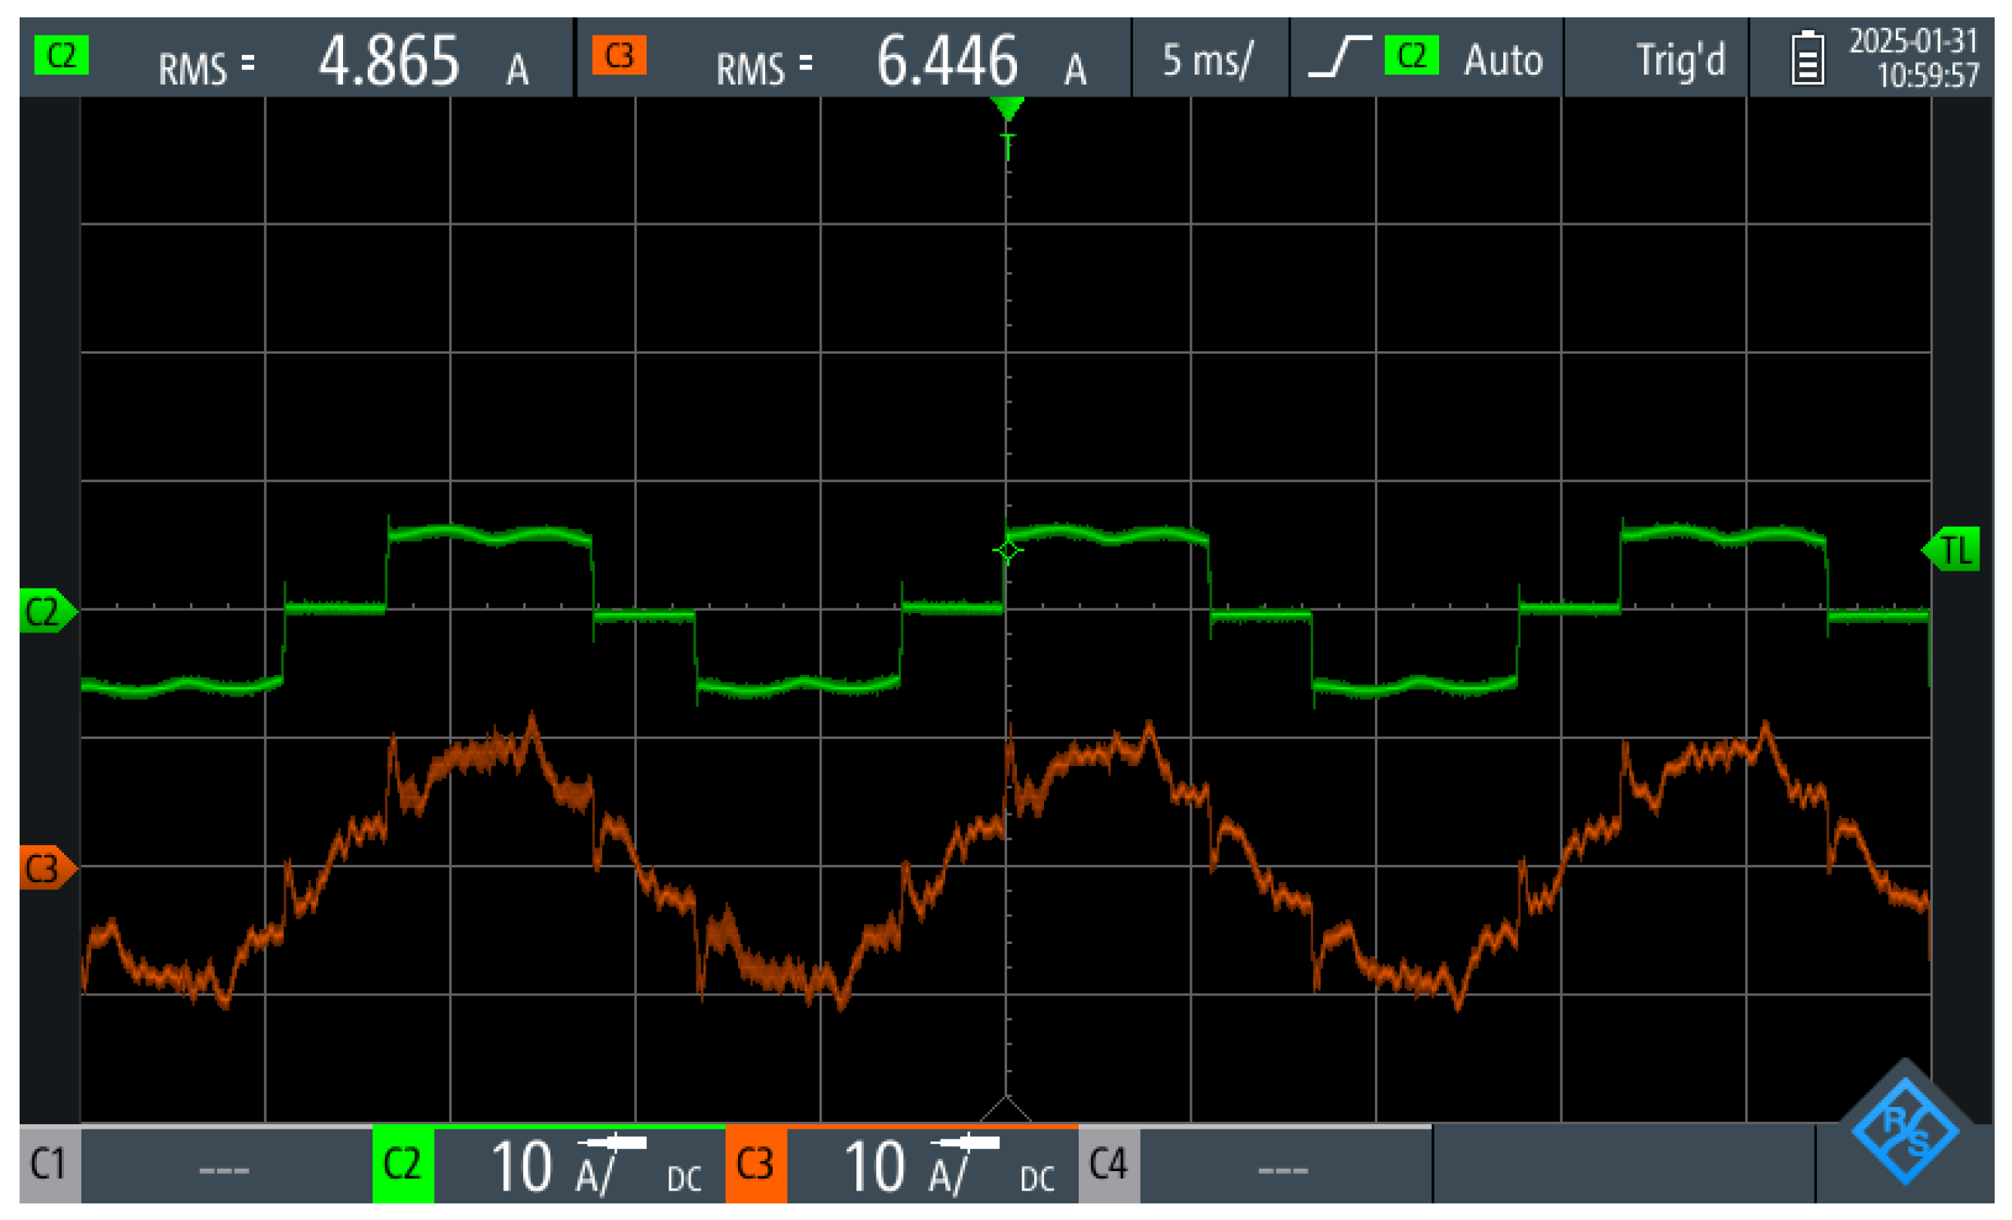
Task: Toggle channel C3 orange label at bottom
Action: tap(755, 1163)
